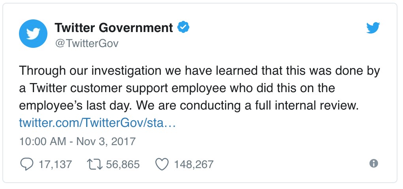403x189 pixels.
Task: Click the blue verified badge
Action: click(x=184, y=28)
